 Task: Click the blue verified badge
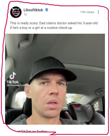click(x=47, y=10)
